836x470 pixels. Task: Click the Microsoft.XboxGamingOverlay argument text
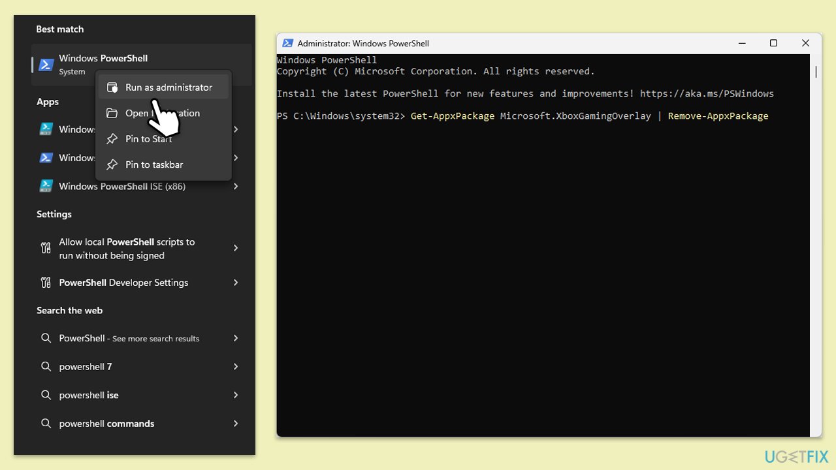click(575, 116)
